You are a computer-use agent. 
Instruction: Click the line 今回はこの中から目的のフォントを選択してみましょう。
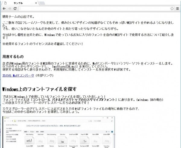pyautogui.click(x=41, y=112)
